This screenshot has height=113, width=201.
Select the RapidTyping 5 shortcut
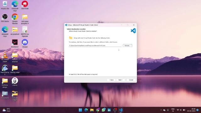pyautogui.click(x=5, y=70)
